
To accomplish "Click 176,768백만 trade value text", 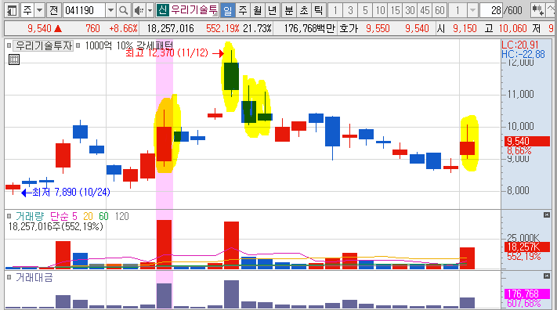I will tap(309, 28).
